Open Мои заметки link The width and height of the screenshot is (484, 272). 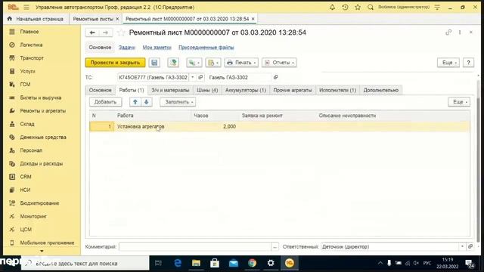[x=157, y=47]
